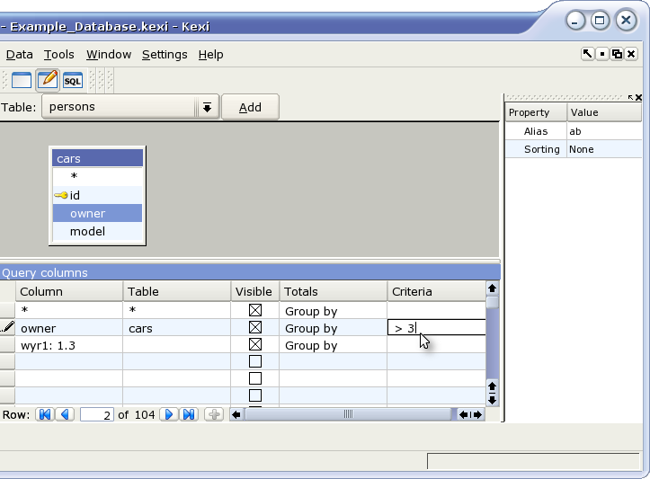Click the primary key icon beside id
The width and height of the screenshot is (650, 479).
[61, 195]
